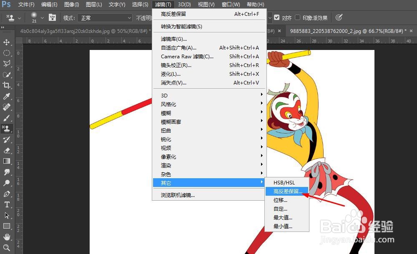The width and height of the screenshot is (417, 254).
Task: Open the 窗口(W) menu
Action: click(231, 5)
